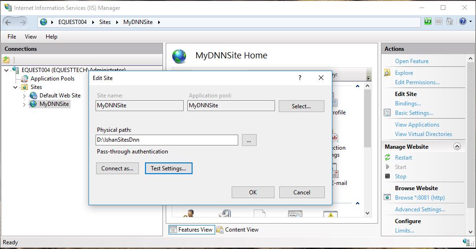The height and width of the screenshot is (249, 476).
Task: Click the Connect as... button
Action: click(x=117, y=168)
